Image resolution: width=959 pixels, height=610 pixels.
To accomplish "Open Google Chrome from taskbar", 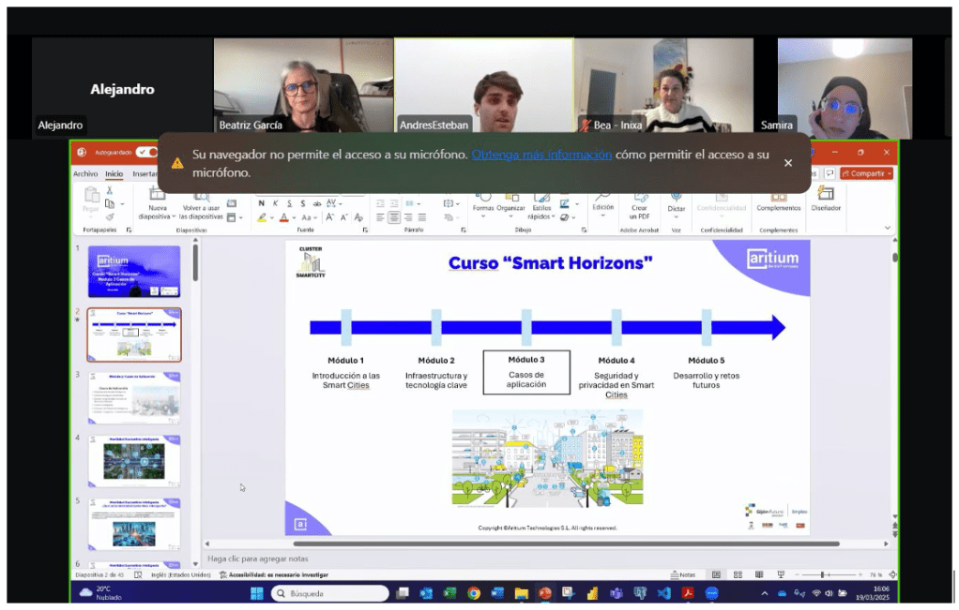I will pyautogui.click(x=474, y=593).
